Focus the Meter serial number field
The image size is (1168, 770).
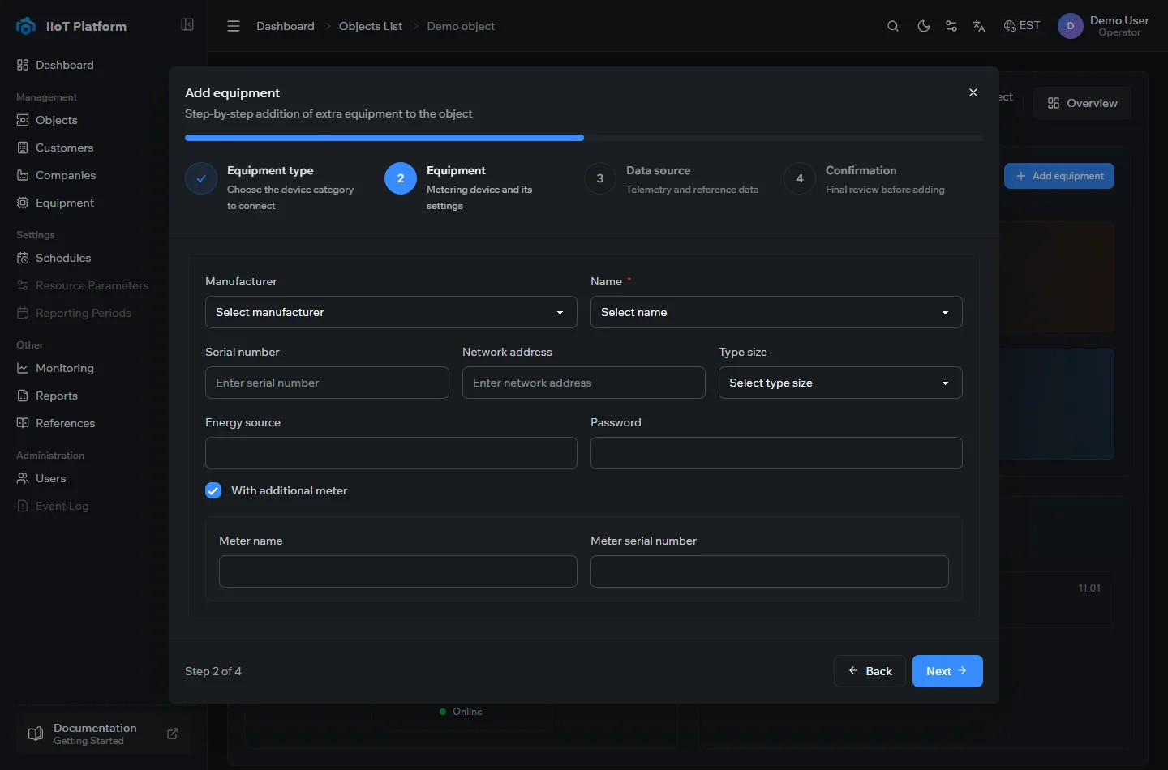point(770,571)
